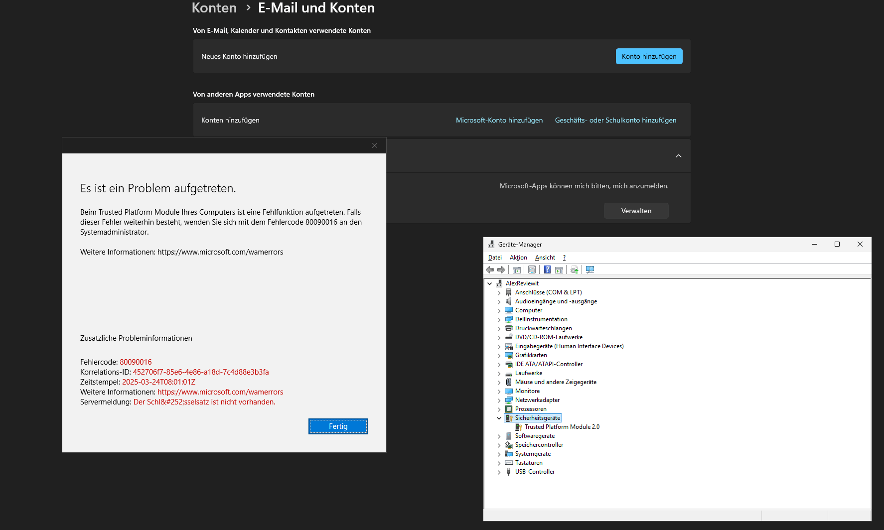This screenshot has width=884, height=530.
Task: Click the Zeitstempel value 2025-03-24T08:01:01Z
Action: point(158,382)
